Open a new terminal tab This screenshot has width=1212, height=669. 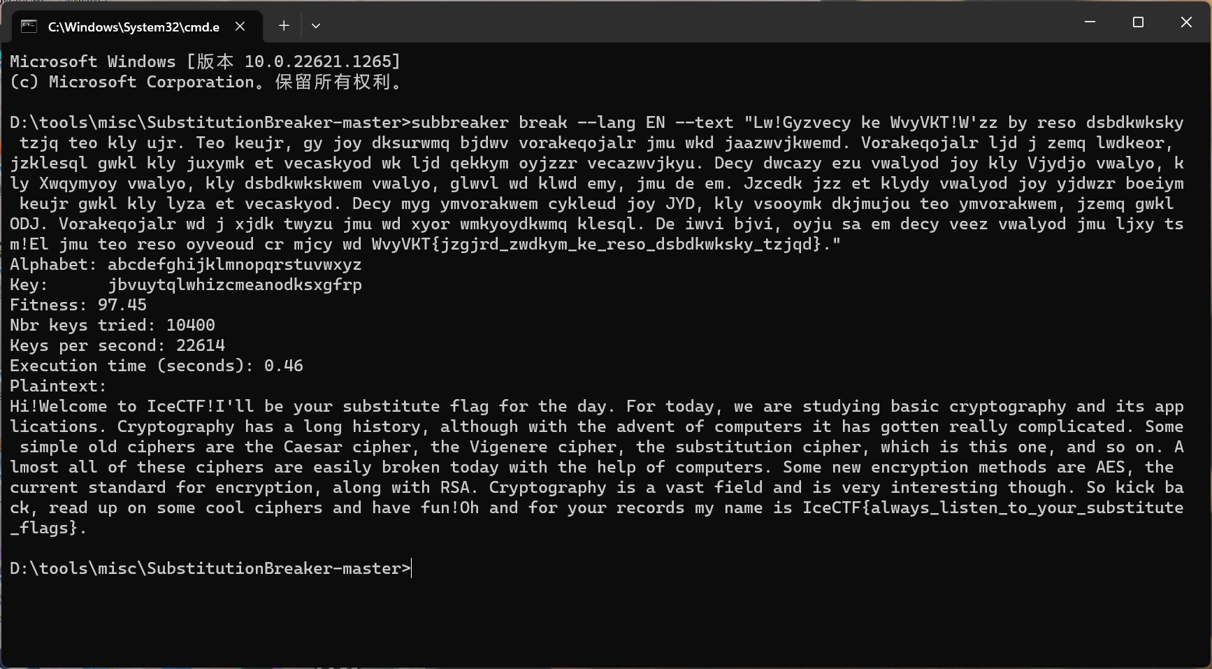coord(284,27)
